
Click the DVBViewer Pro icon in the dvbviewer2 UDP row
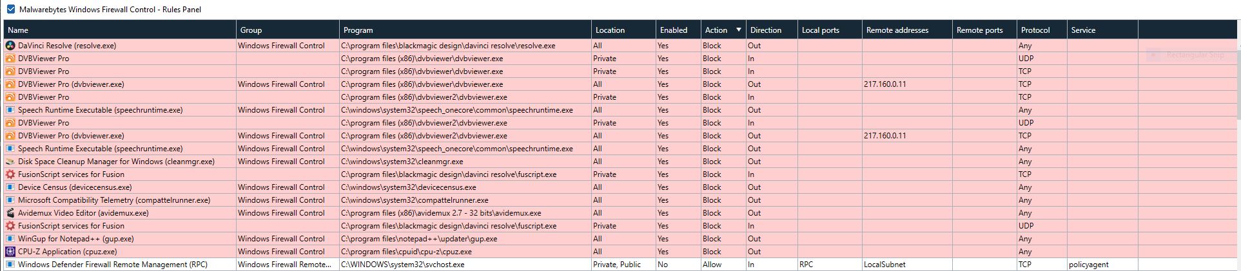(x=10, y=123)
